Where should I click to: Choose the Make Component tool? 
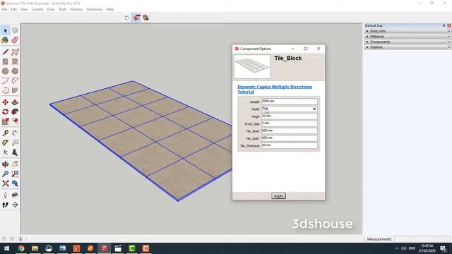(15, 30)
